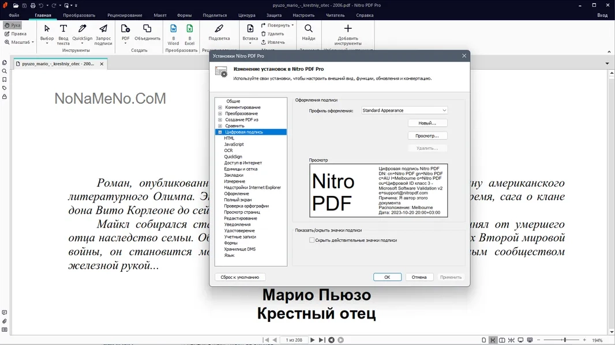Image resolution: width=615 pixels, height=345 pixels.
Task: Click the Ввод текста tool
Action: click(x=63, y=29)
